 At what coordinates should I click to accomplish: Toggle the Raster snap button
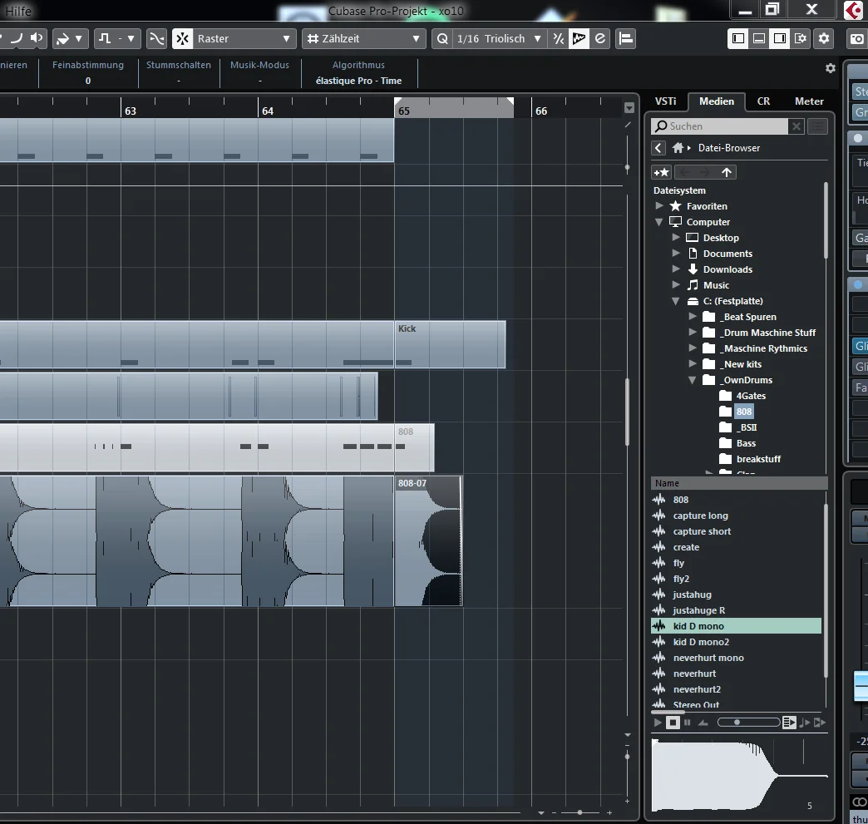183,39
